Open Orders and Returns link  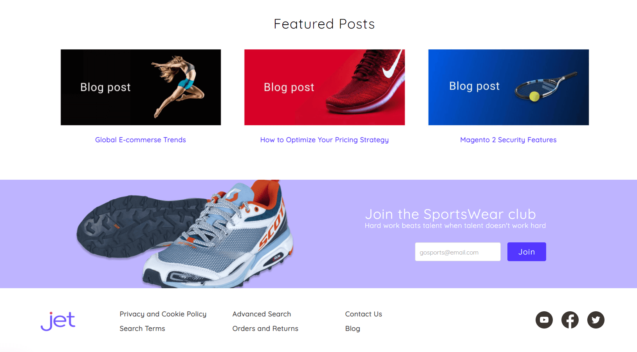click(265, 329)
